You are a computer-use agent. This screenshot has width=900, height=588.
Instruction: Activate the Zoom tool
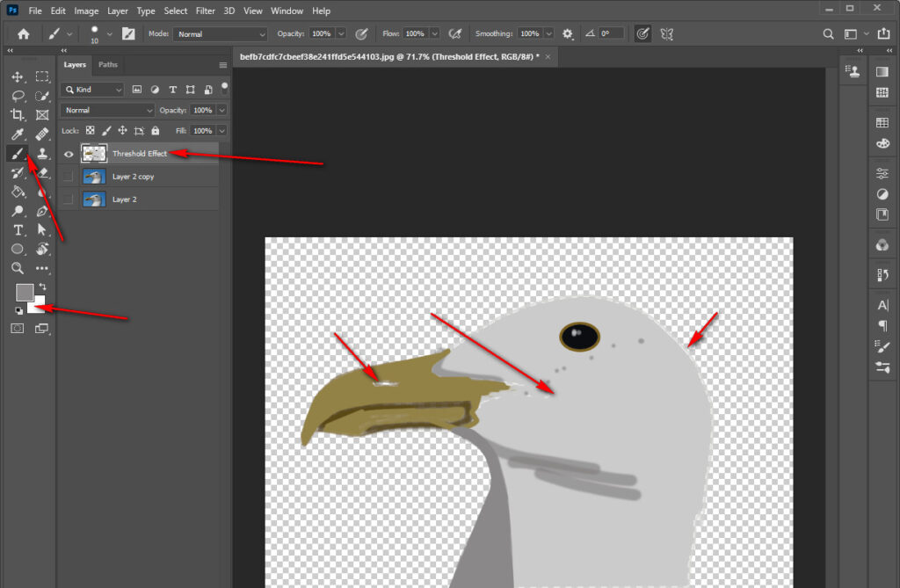(18, 268)
